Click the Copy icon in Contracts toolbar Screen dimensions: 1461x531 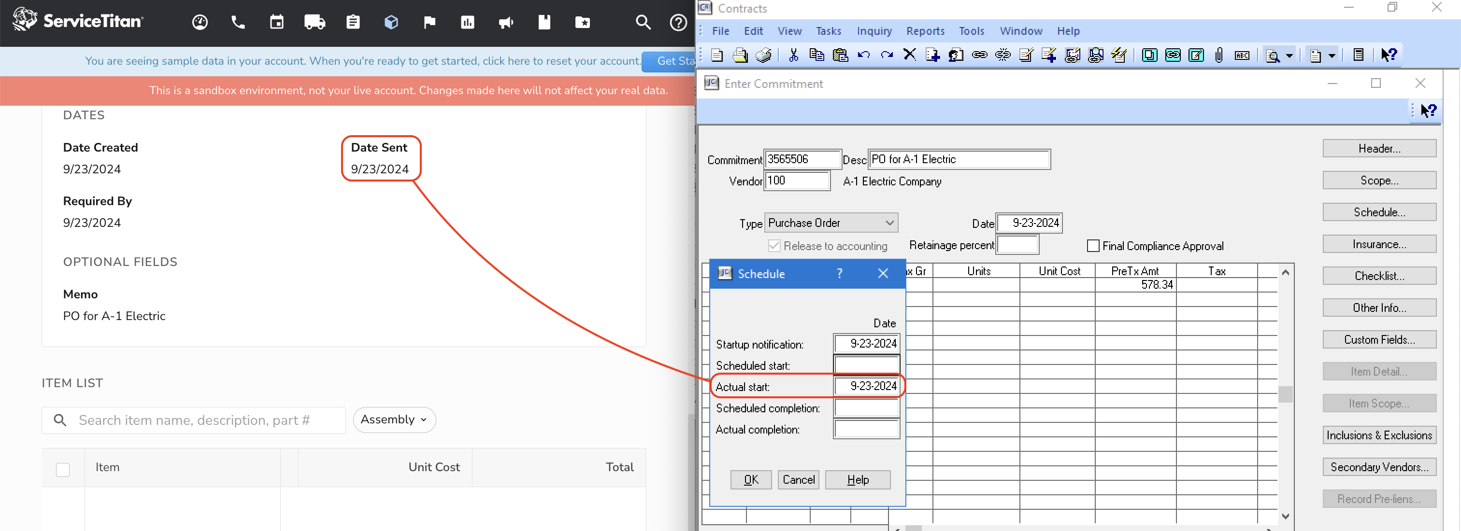[x=816, y=55]
